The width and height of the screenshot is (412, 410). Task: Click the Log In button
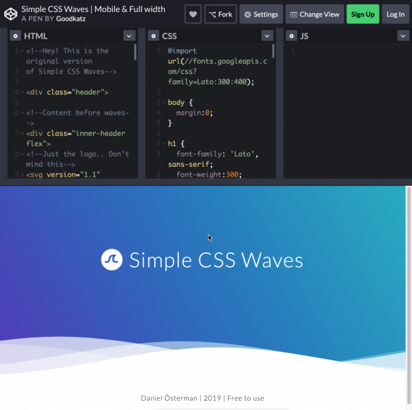coord(395,14)
